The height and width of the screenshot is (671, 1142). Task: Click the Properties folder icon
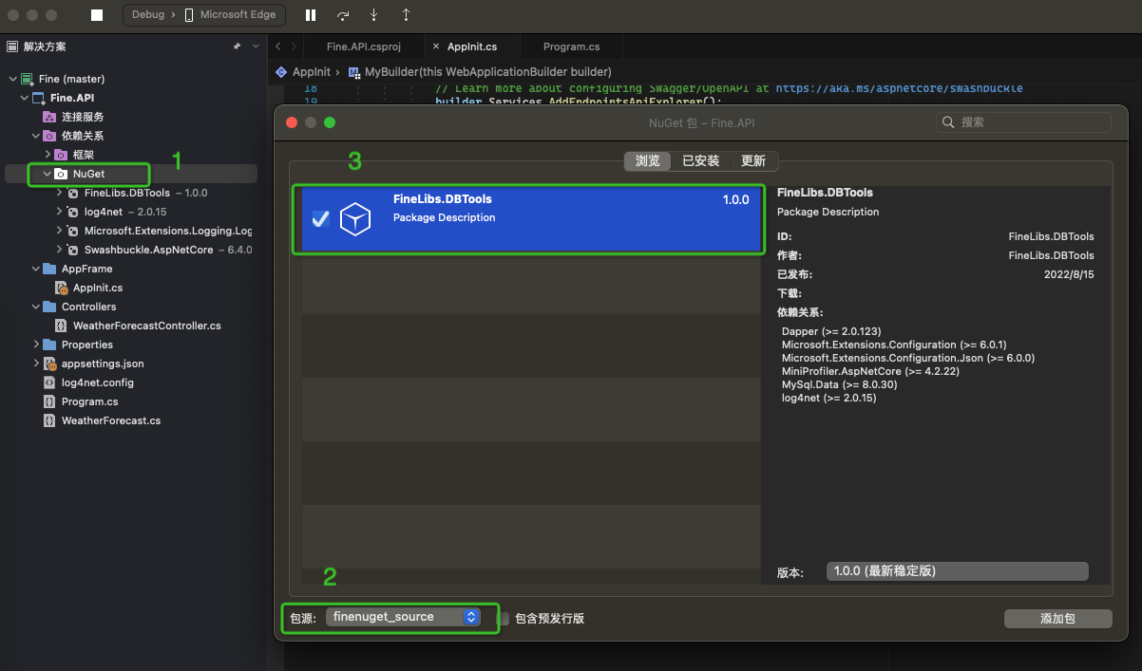pyautogui.click(x=49, y=345)
